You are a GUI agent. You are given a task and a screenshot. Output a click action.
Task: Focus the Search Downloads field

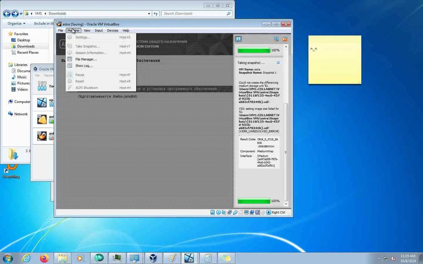point(197,13)
